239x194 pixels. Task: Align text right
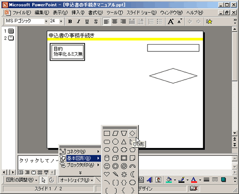(123, 22)
